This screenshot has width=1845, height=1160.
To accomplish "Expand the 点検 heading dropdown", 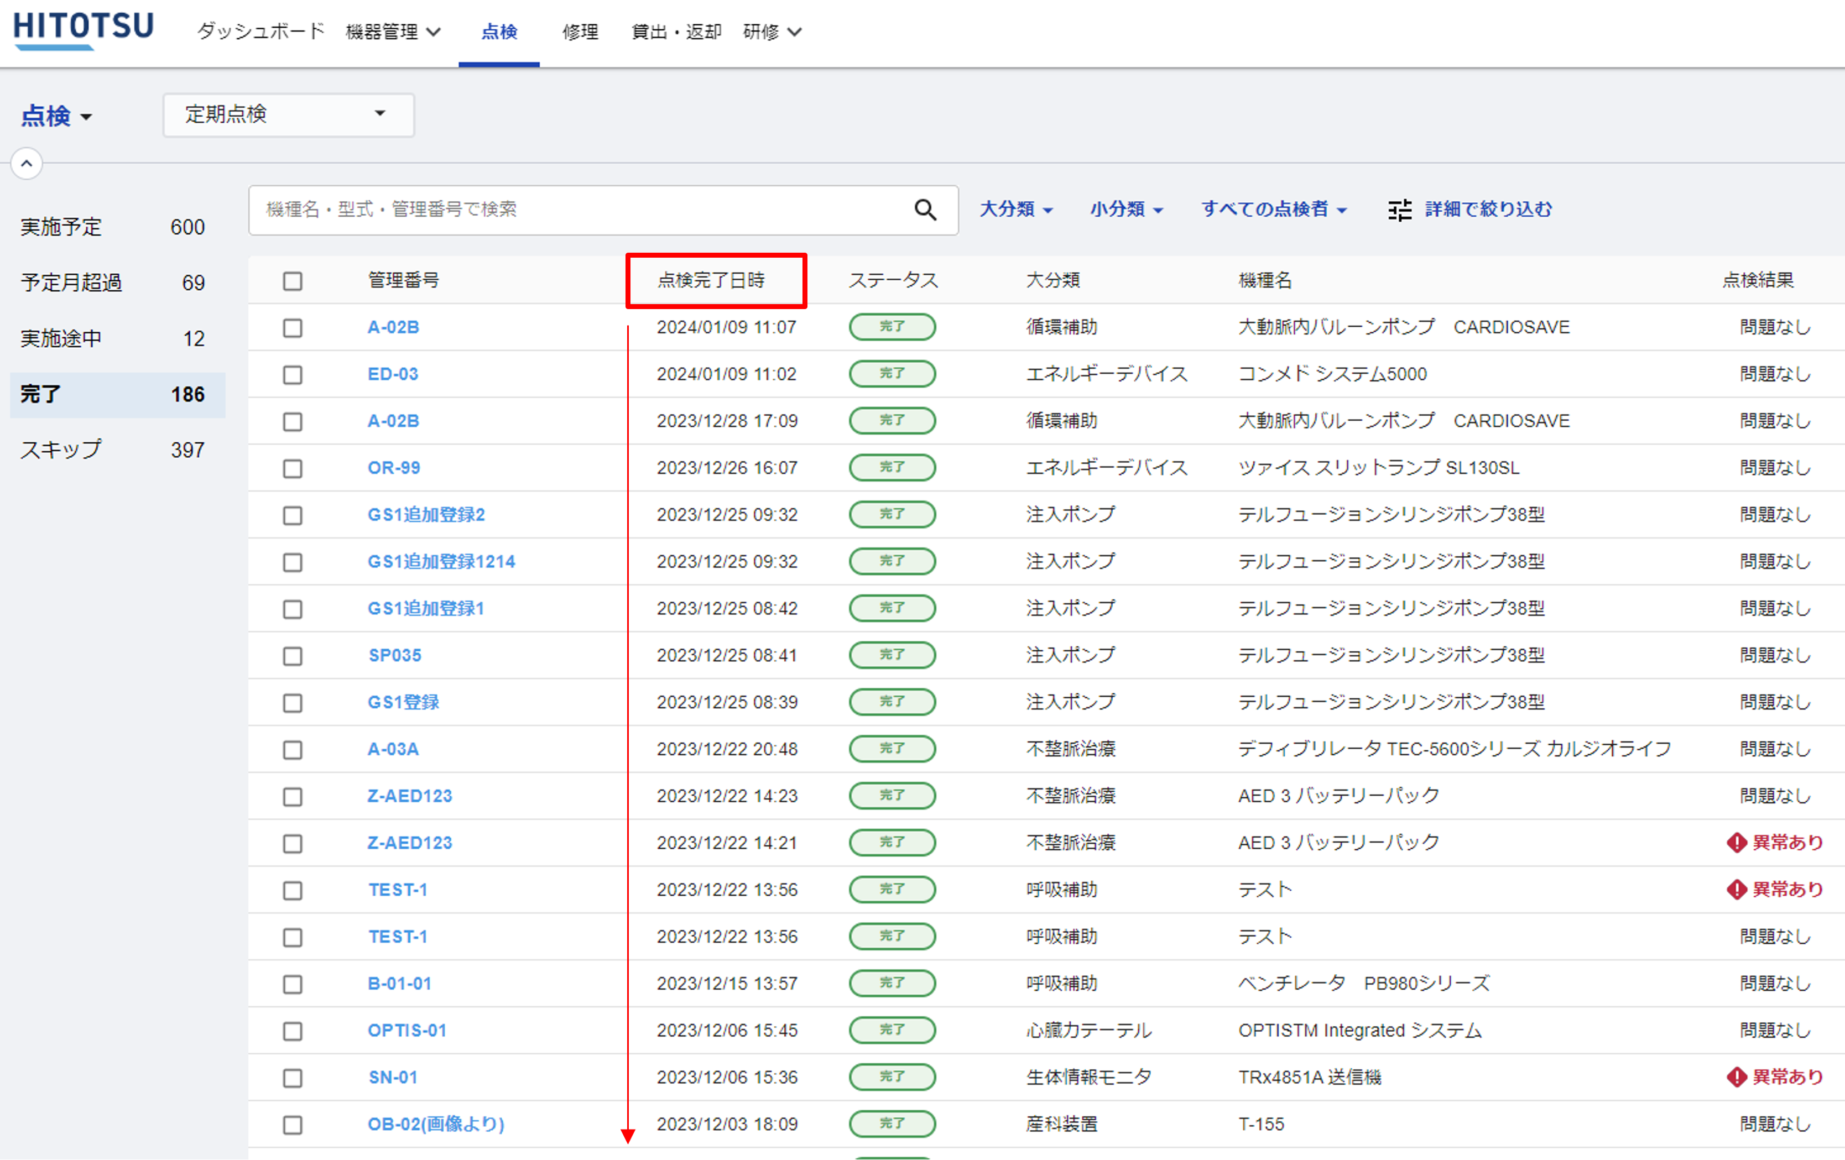I will tap(57, 117).
